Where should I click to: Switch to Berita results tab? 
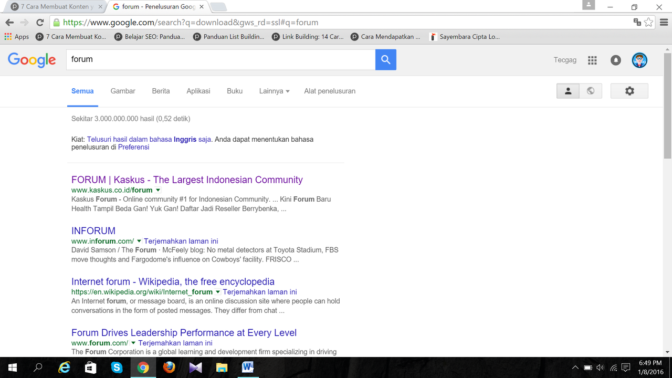[161, 91]
